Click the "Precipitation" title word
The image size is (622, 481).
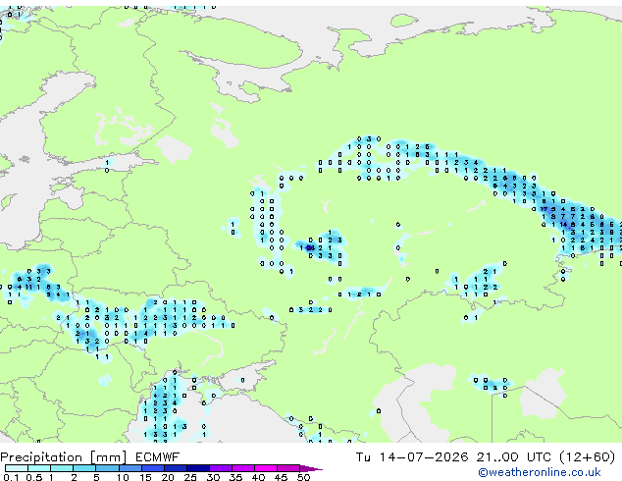tap(41, 457)
